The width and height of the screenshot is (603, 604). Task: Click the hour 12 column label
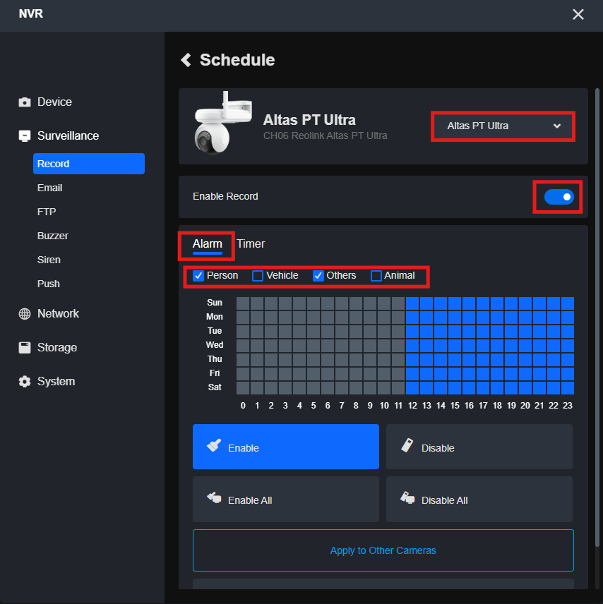click(412, 406)
